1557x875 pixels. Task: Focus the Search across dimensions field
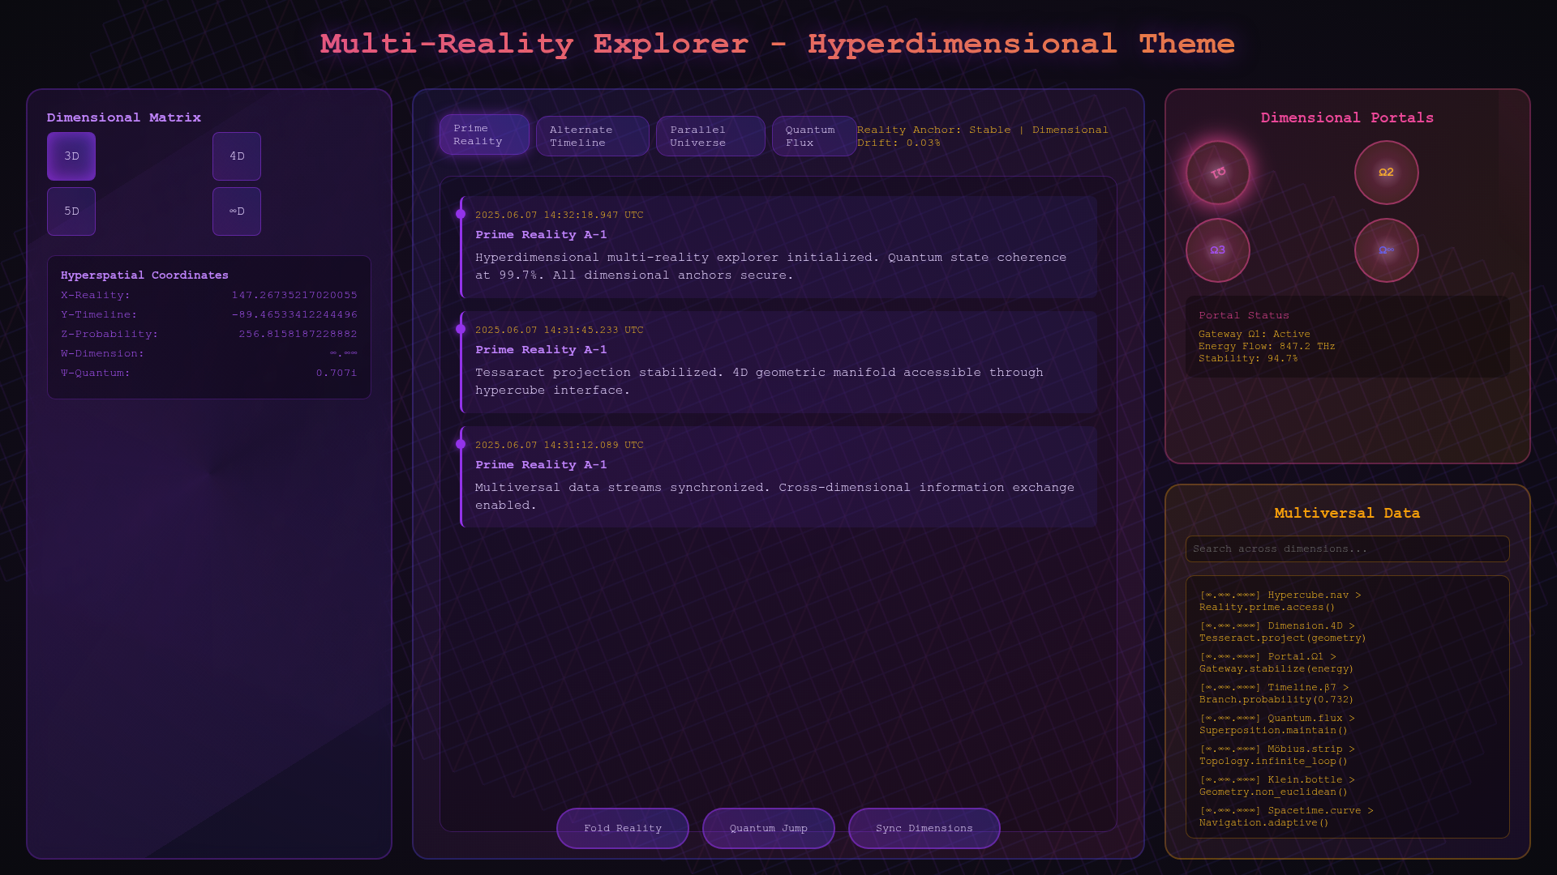pos(1347,548)
